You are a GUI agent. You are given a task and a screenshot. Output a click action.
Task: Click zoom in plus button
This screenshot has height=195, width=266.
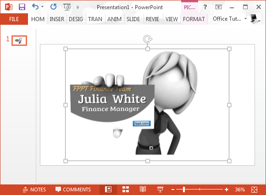(227, 189)
